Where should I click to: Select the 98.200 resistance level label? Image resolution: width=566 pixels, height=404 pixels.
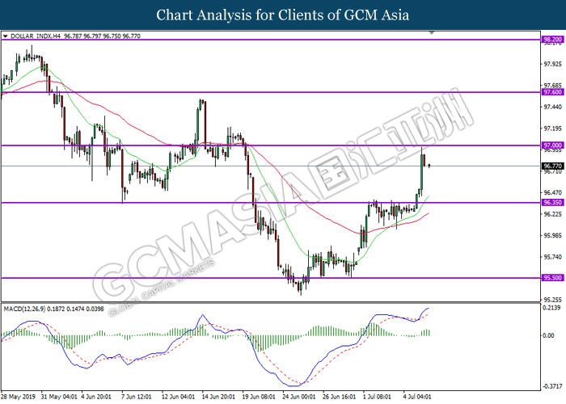tap(552, 40)
